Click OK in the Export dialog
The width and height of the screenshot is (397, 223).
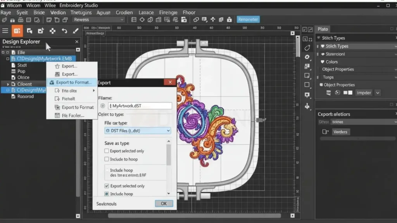pyautogui.click(x=164, y=204)
